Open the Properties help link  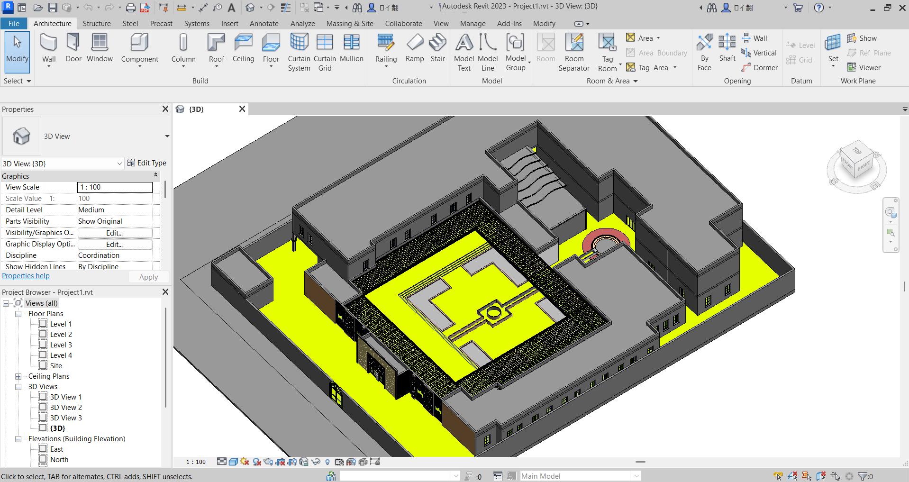(x=26, y=276)
